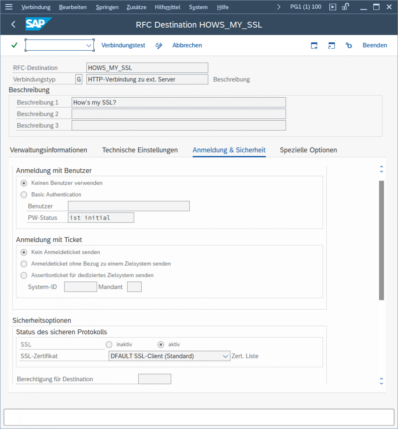Click the Verbindungstest button
The height and width of the screenshot is (429, 398).
[123, 45]
